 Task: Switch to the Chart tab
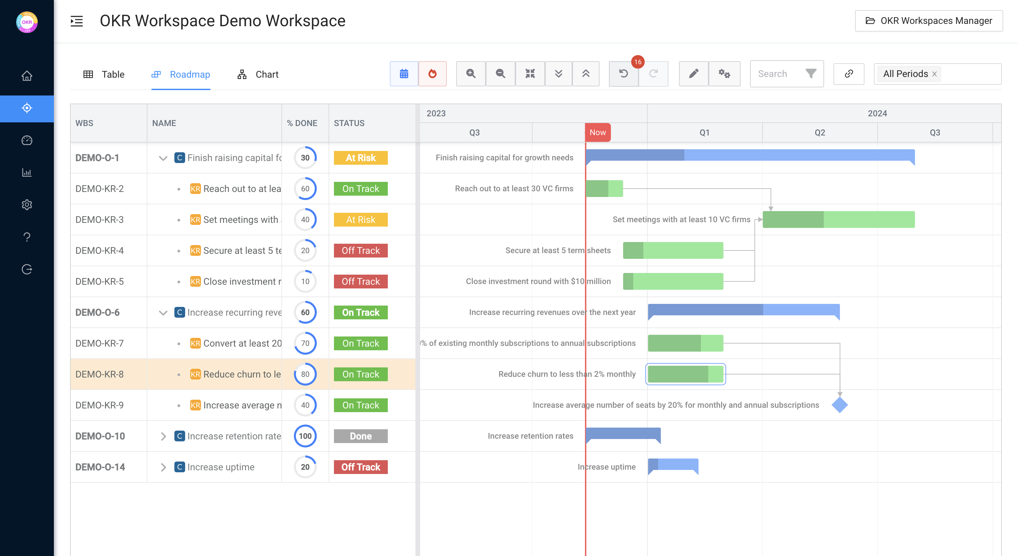258,74
